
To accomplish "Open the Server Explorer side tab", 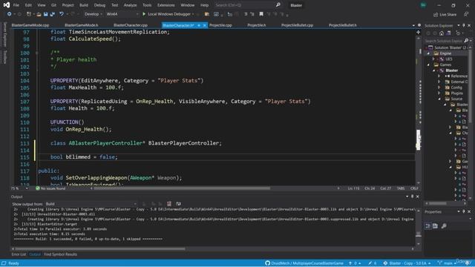I will [5, 35].
